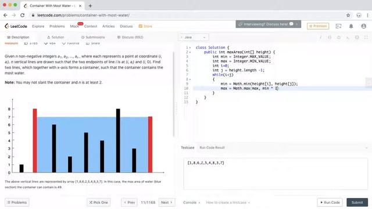Click the browser forward arrow

pos(14,15)
